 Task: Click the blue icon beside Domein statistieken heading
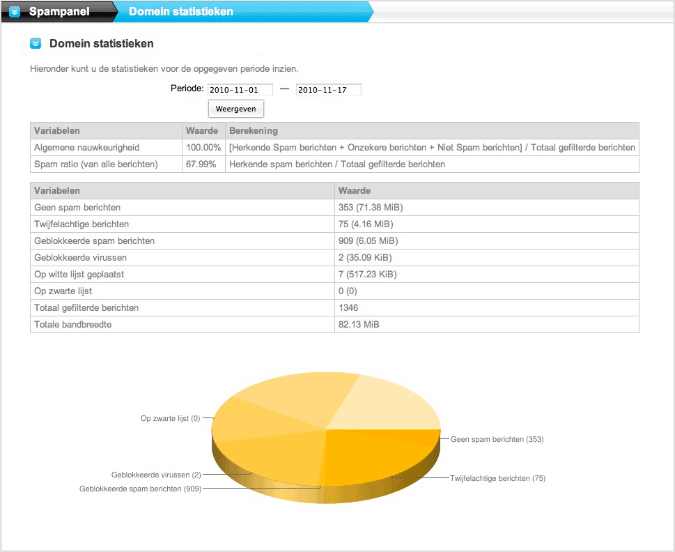click(36, 43)
